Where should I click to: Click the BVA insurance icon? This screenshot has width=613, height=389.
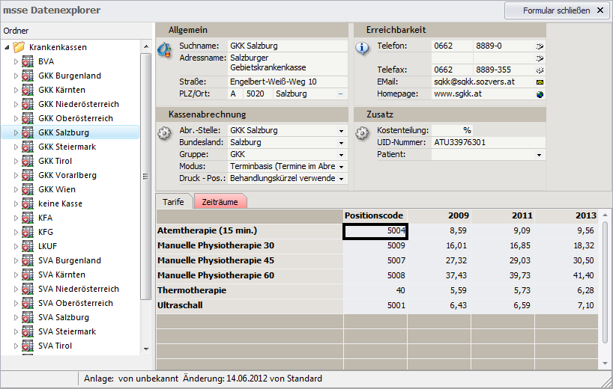[x=28, y=61]
